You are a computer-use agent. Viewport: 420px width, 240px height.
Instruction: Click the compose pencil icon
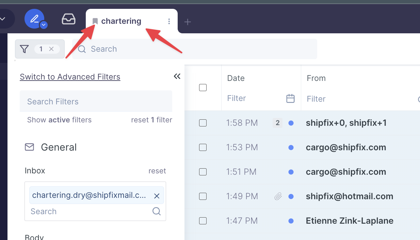(34, 18)
